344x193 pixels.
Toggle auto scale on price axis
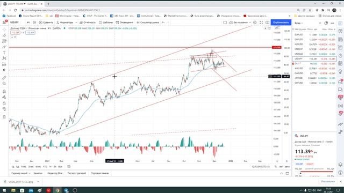click(x=287, y=167)
